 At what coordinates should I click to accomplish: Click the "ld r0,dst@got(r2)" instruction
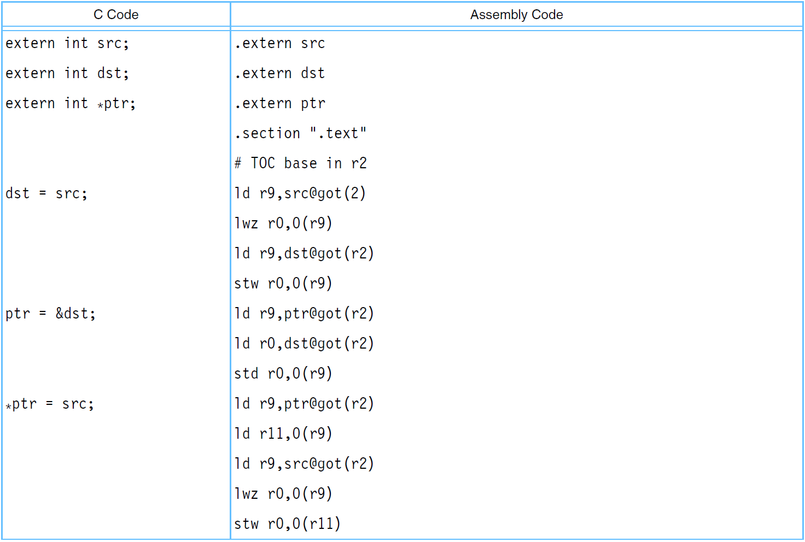coord(304,344)
